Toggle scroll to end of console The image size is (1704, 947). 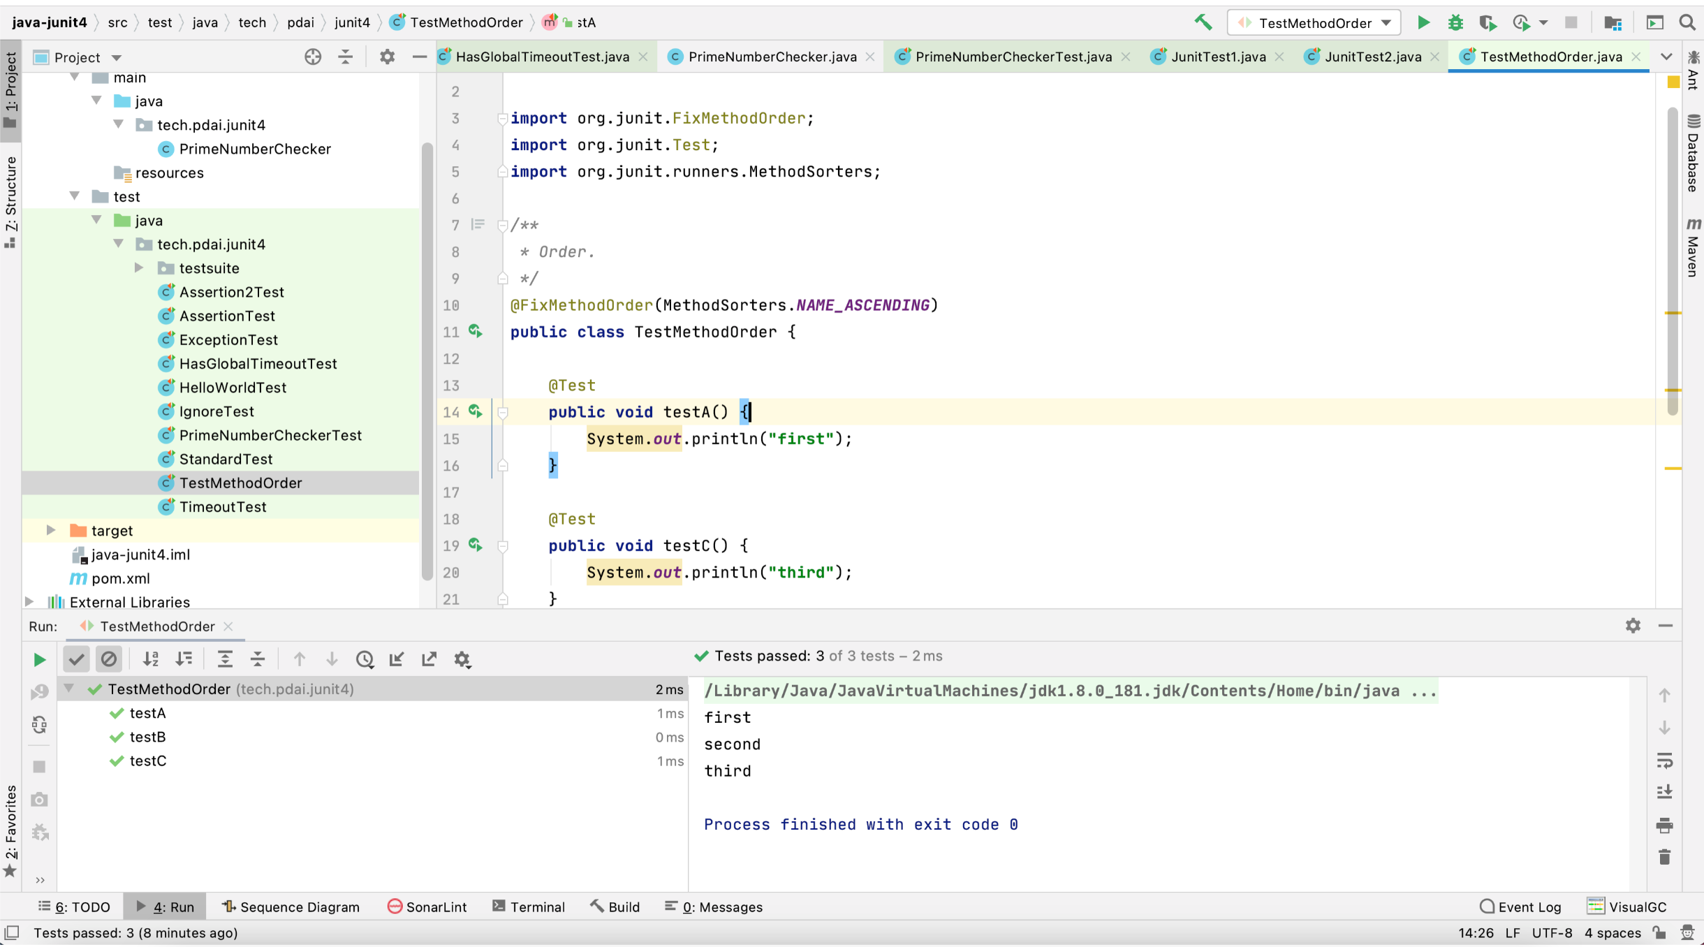[1665, 792]
